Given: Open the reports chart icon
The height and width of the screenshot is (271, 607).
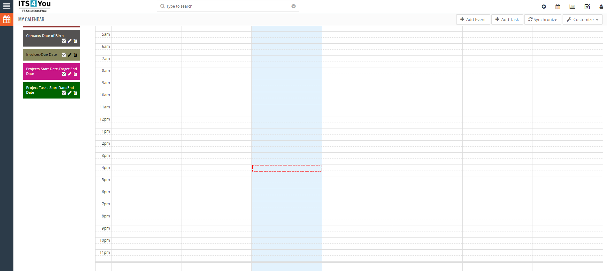Looking at the screenshot, I should tap(572, 6).
